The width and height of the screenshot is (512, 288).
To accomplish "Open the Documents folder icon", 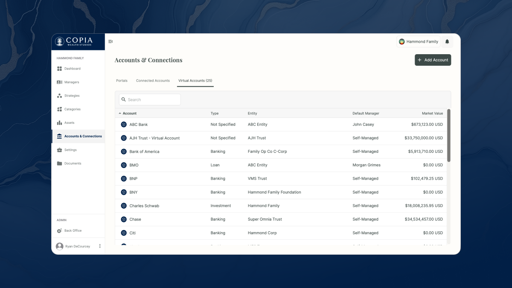I will pyautogui.click(x=60, y=163).
